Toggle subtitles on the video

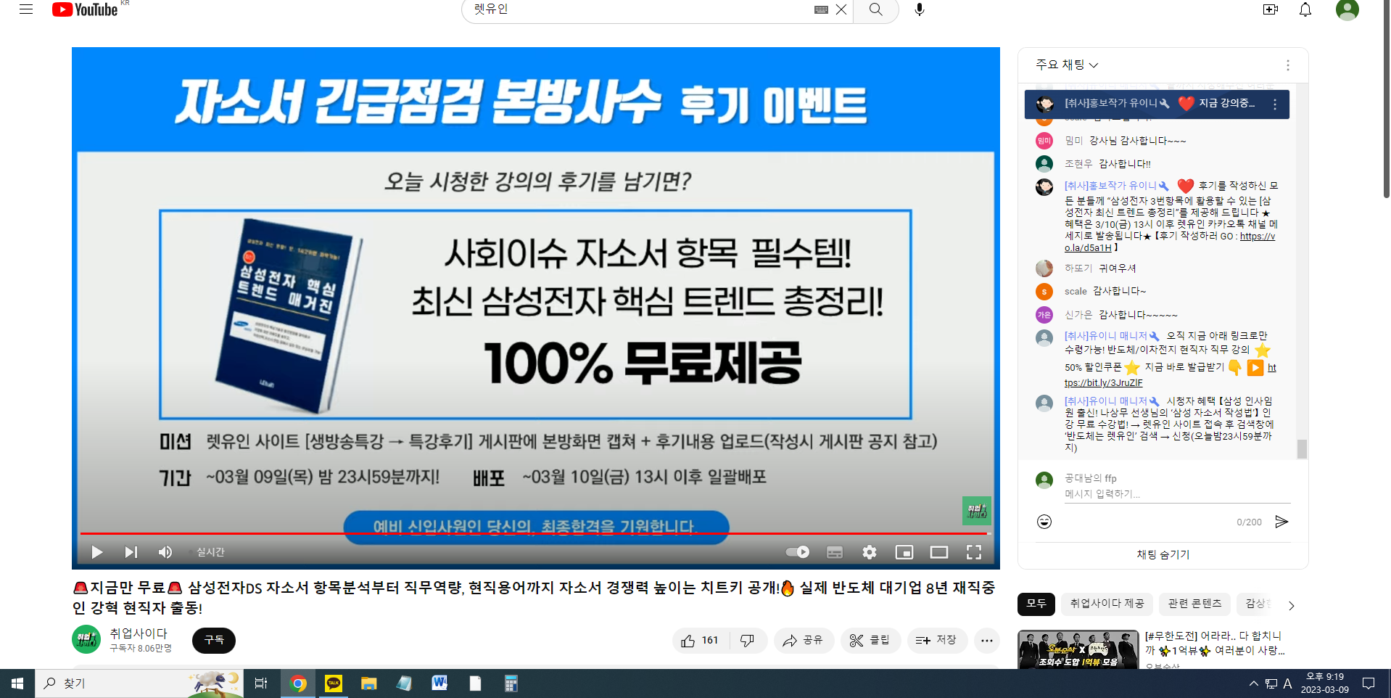pyautogui.click(x=834, y=552)
